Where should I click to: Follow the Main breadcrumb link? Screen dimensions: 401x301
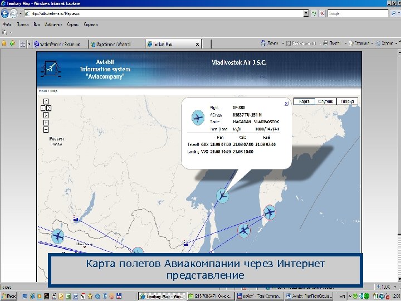(x=43, y=91)
